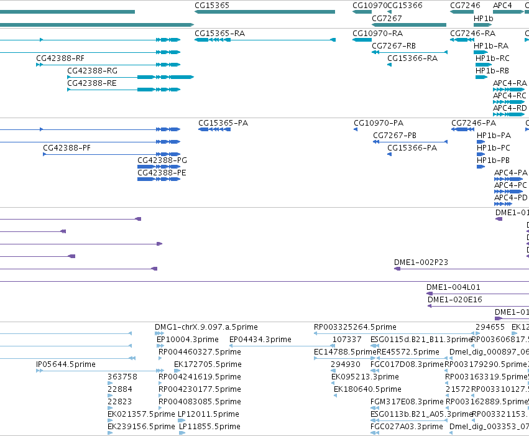Select IP05644.5prime feature label

click(66, 364)
